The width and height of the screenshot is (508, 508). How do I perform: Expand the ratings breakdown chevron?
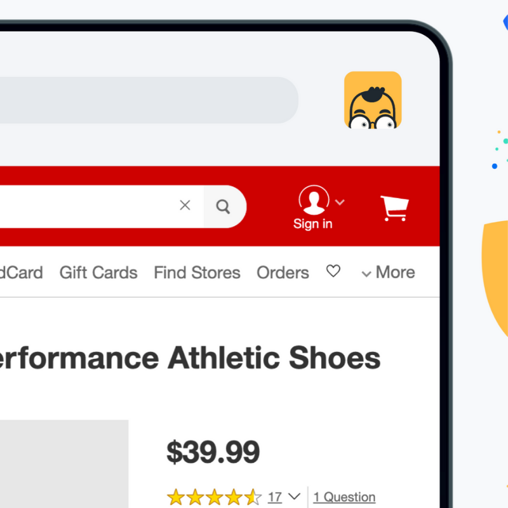pos(294,497)
